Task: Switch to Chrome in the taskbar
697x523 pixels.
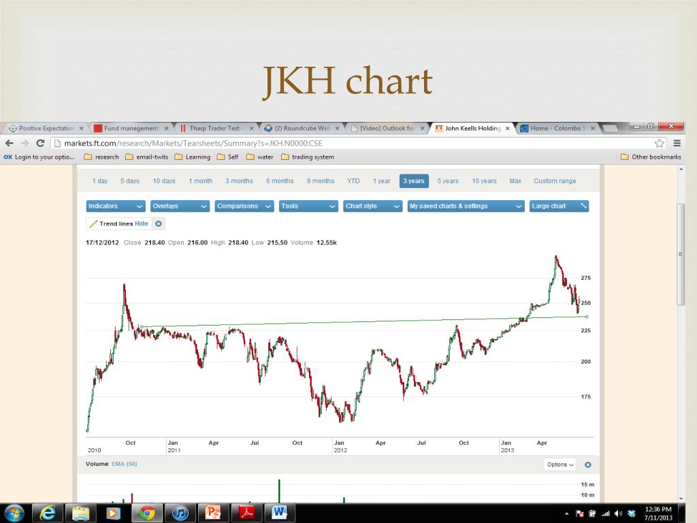Action: [146, 513]
